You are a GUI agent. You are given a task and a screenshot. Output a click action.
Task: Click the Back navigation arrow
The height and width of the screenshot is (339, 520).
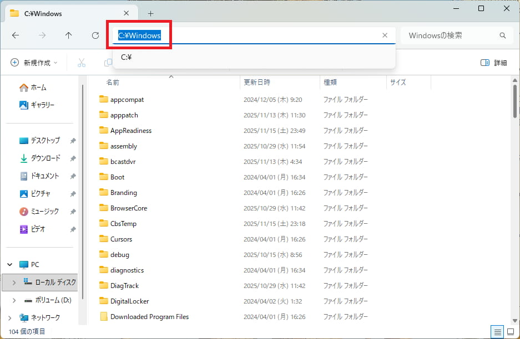(x=16, y=35)
